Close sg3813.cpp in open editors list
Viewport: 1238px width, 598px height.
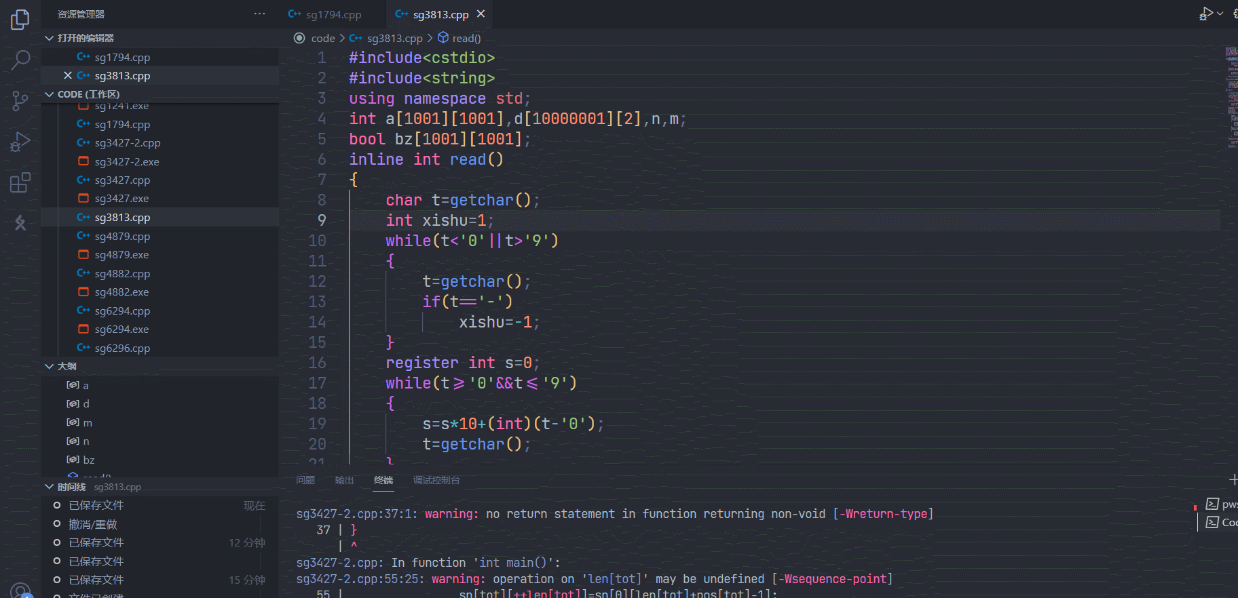[x=67, y=75]
